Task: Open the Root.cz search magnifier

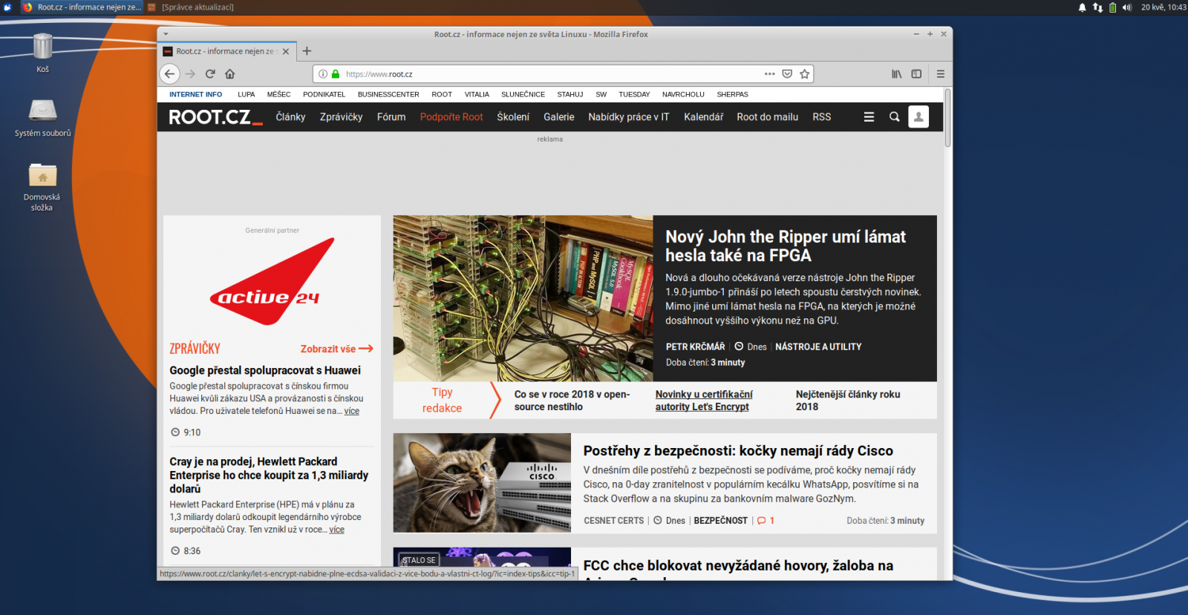Action: click(895, 117)
